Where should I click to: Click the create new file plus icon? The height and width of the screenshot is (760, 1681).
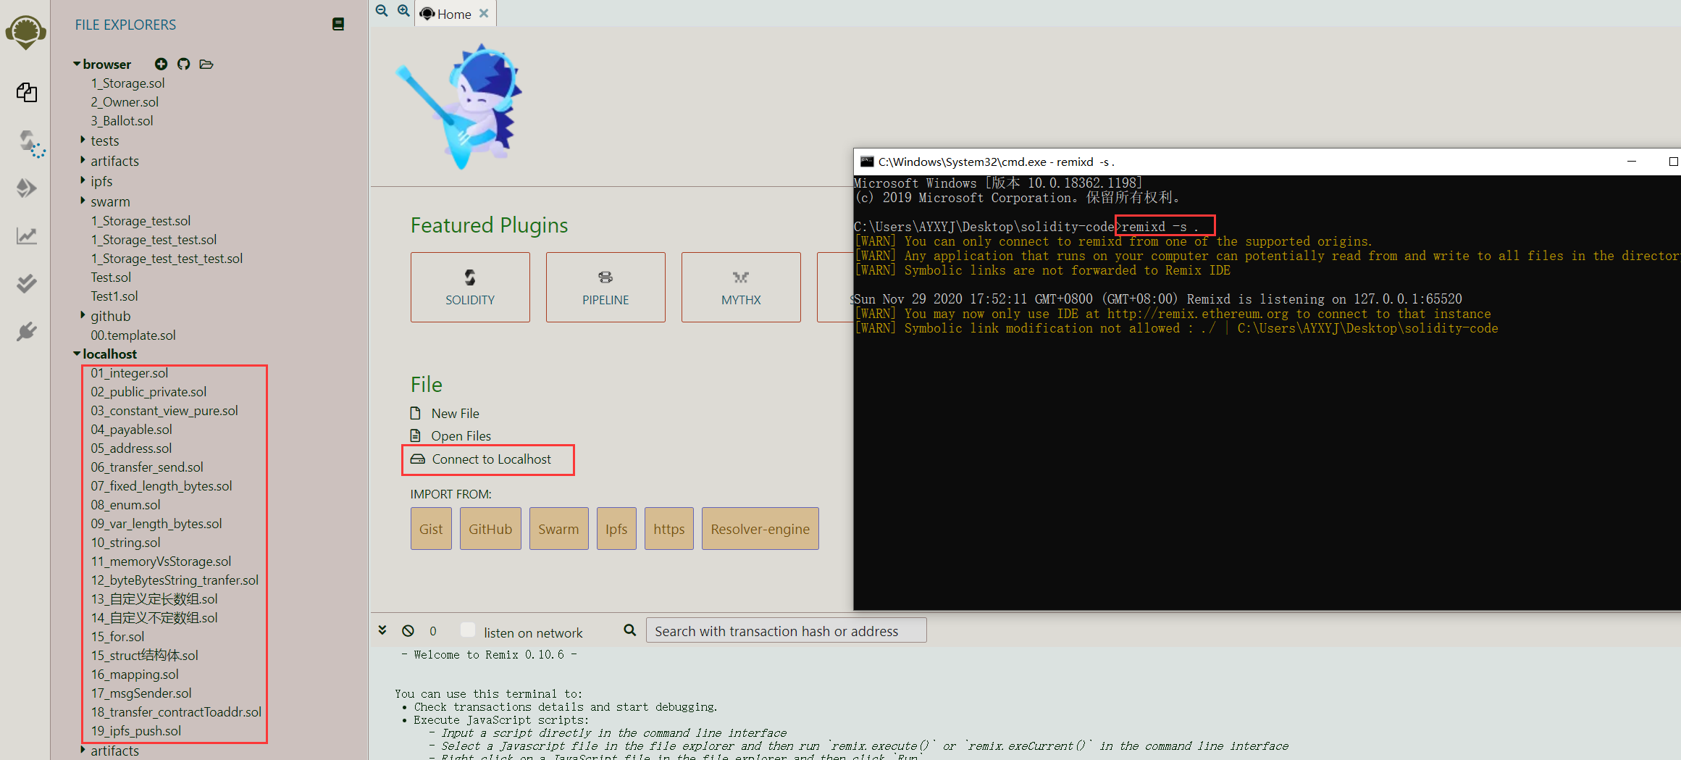[161, 64]
